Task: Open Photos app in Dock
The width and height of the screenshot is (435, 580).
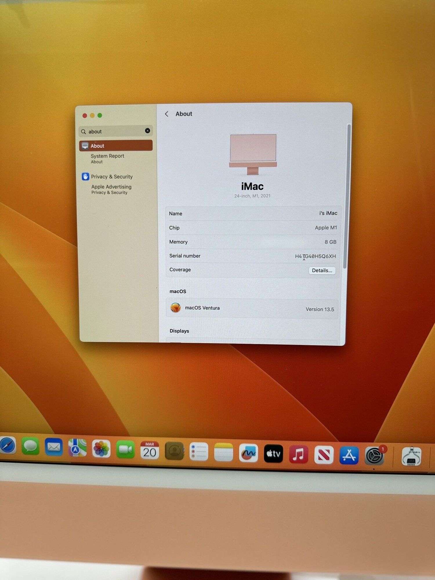Action: point(101,449)
